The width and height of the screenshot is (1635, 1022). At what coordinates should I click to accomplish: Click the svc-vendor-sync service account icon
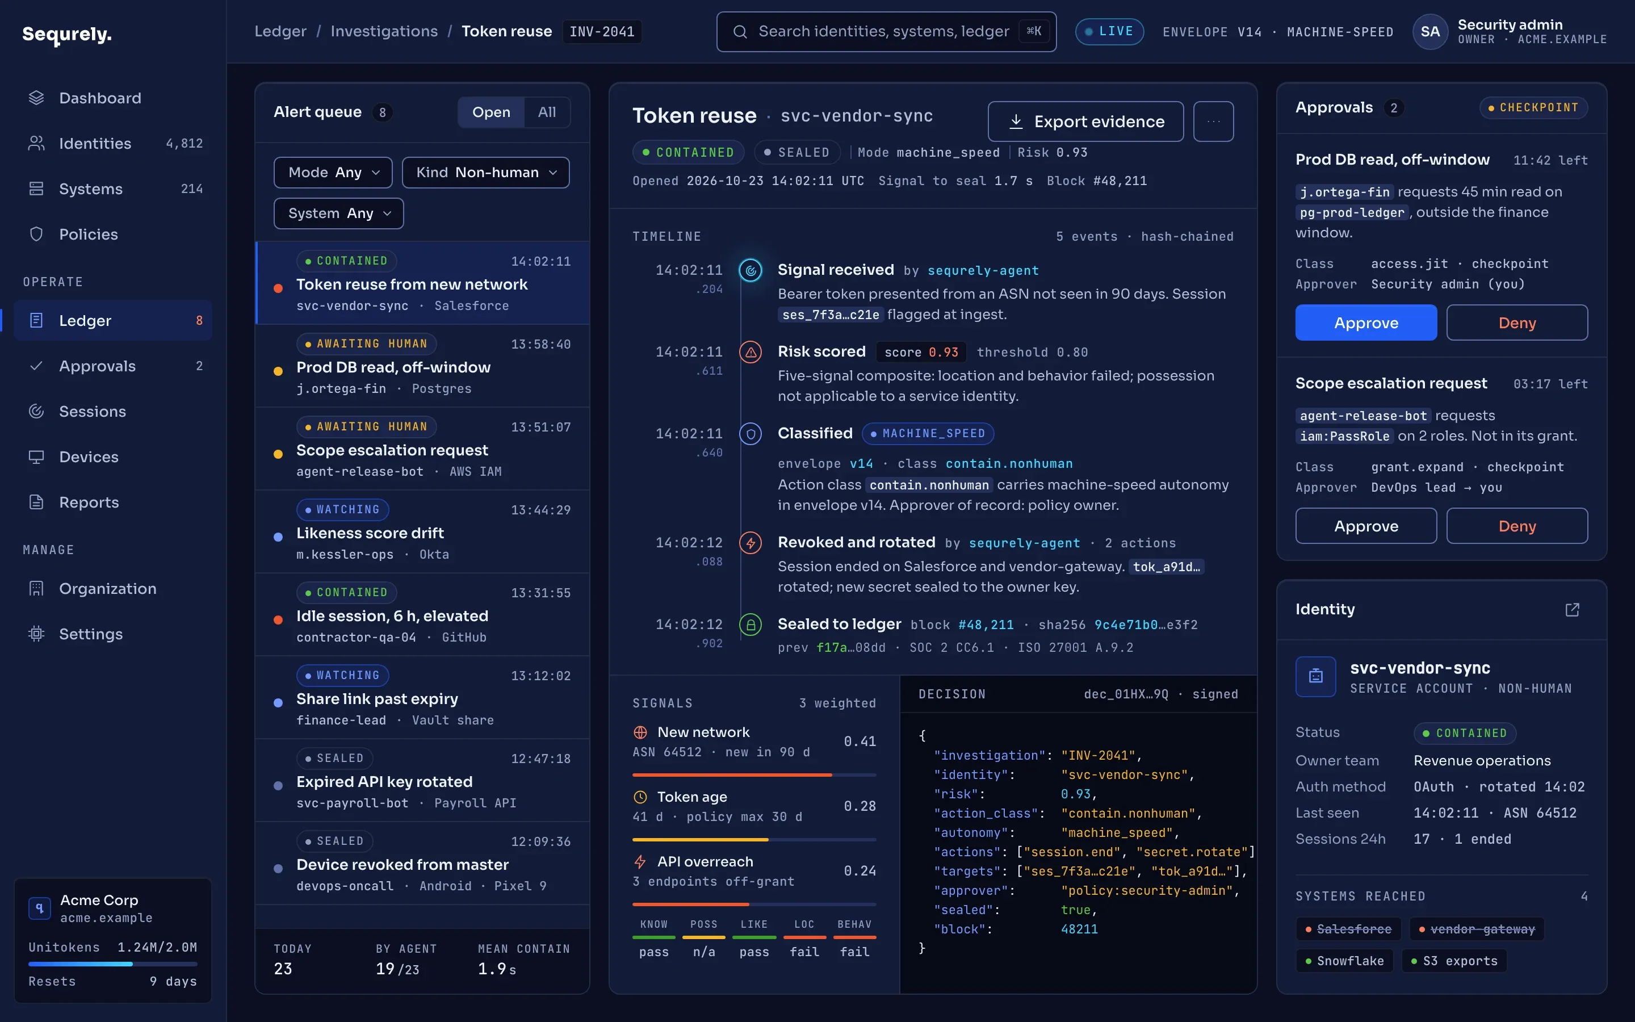point(1315,676)
